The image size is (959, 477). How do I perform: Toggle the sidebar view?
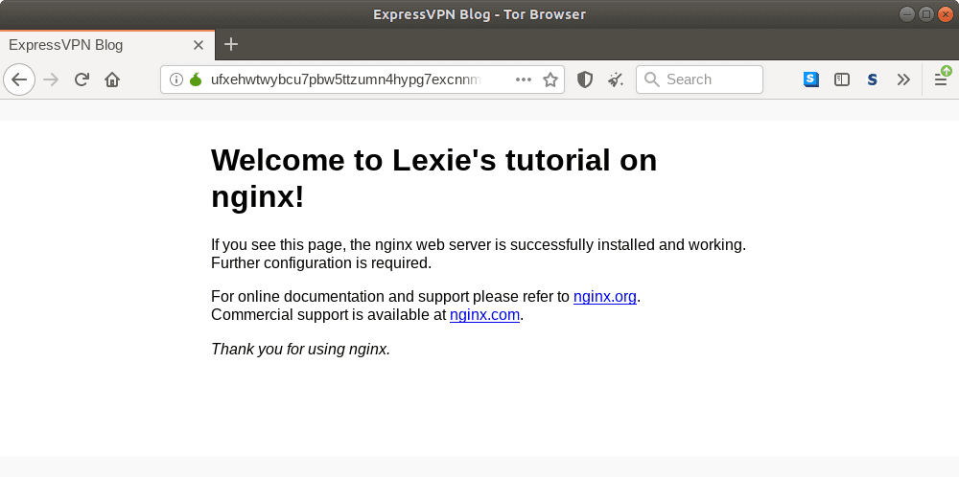(x=842, y=79)
